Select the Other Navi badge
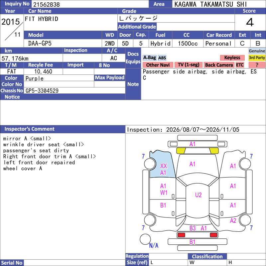The height and width of the screenshot is (266, 266). (x=158, y=65)
